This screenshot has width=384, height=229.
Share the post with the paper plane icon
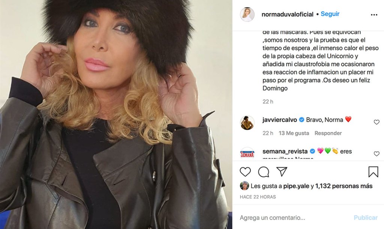tap(282, 172)
